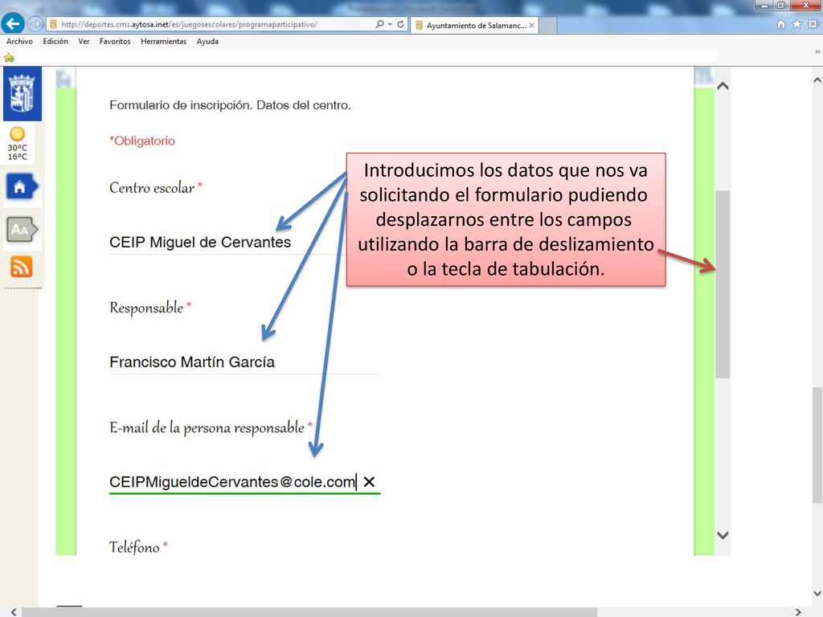Click the page outer scroll up arrow
Viewport: 823px width, 617px height.
click(817, 80)
